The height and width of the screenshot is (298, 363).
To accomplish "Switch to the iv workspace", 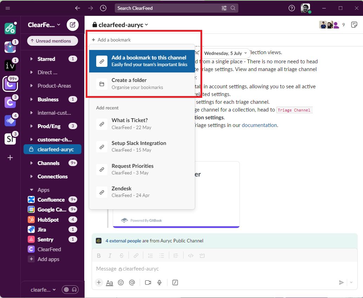I will (x=10, y=65).
